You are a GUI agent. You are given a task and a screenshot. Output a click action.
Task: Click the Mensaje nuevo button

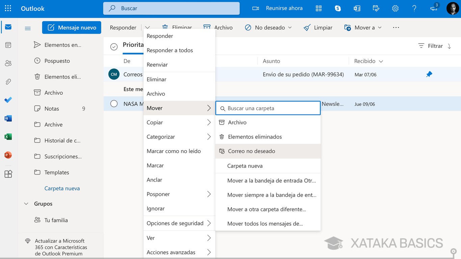72,27
